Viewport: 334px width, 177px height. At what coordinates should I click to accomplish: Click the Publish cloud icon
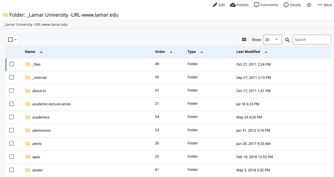[x=233, y=5]
